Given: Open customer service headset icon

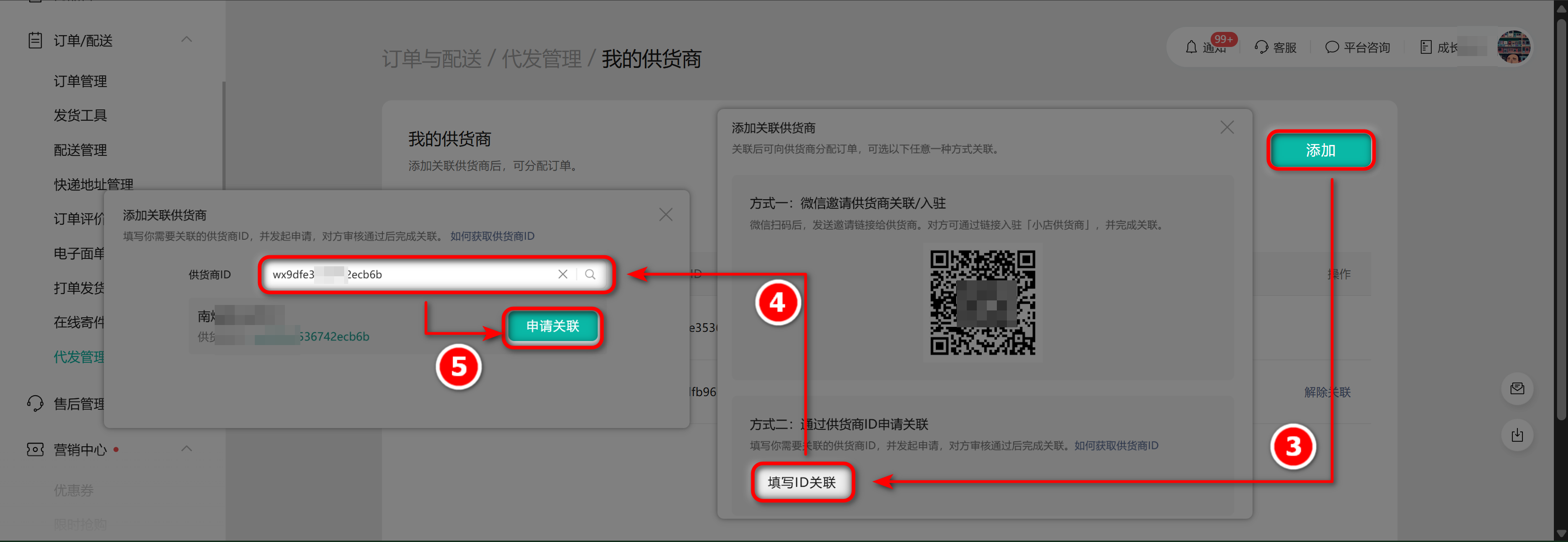Looking at the screenshot, I should (x=1261, y=47).
